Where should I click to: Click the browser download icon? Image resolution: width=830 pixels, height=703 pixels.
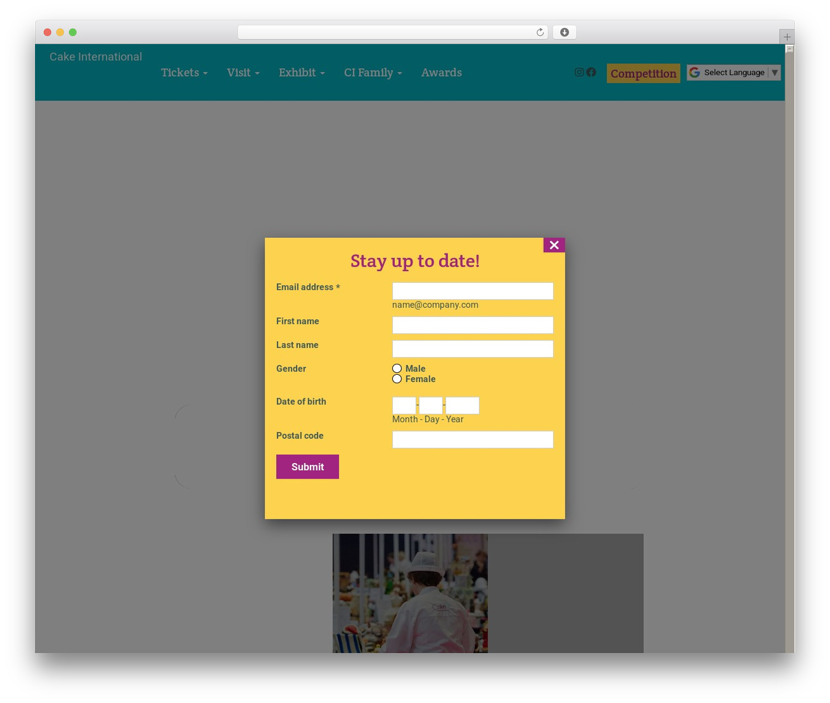pos(564,32)
